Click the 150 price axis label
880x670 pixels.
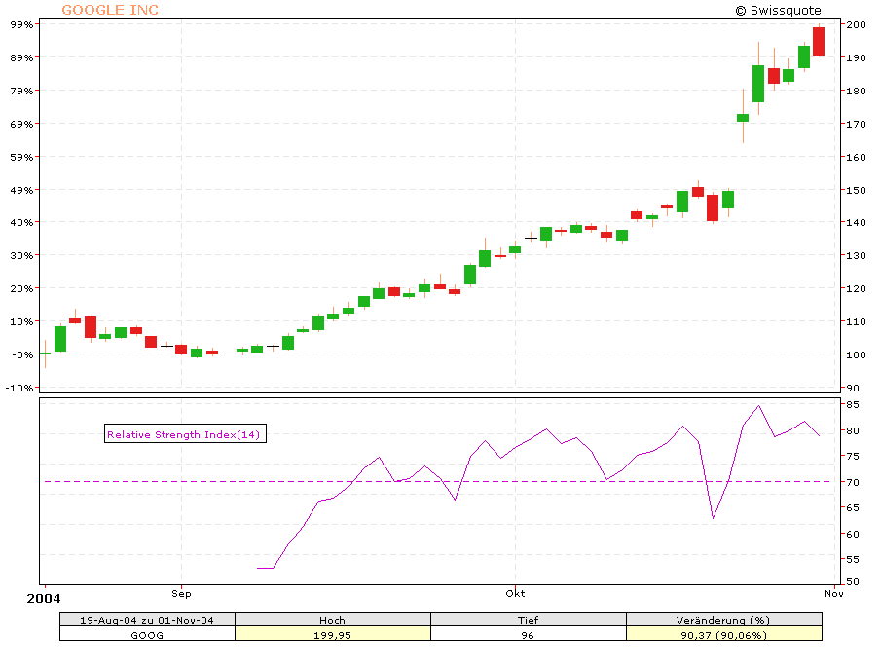point(856,191)
